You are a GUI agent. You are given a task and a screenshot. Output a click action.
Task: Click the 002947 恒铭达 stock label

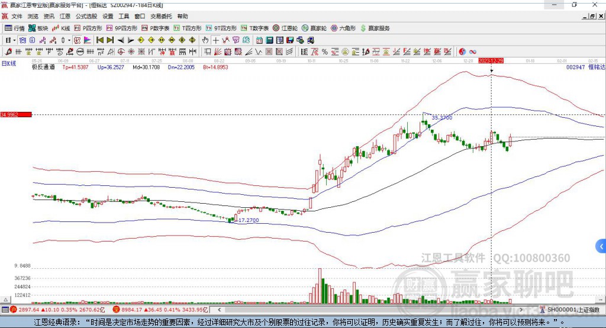(x=585, y=67)
